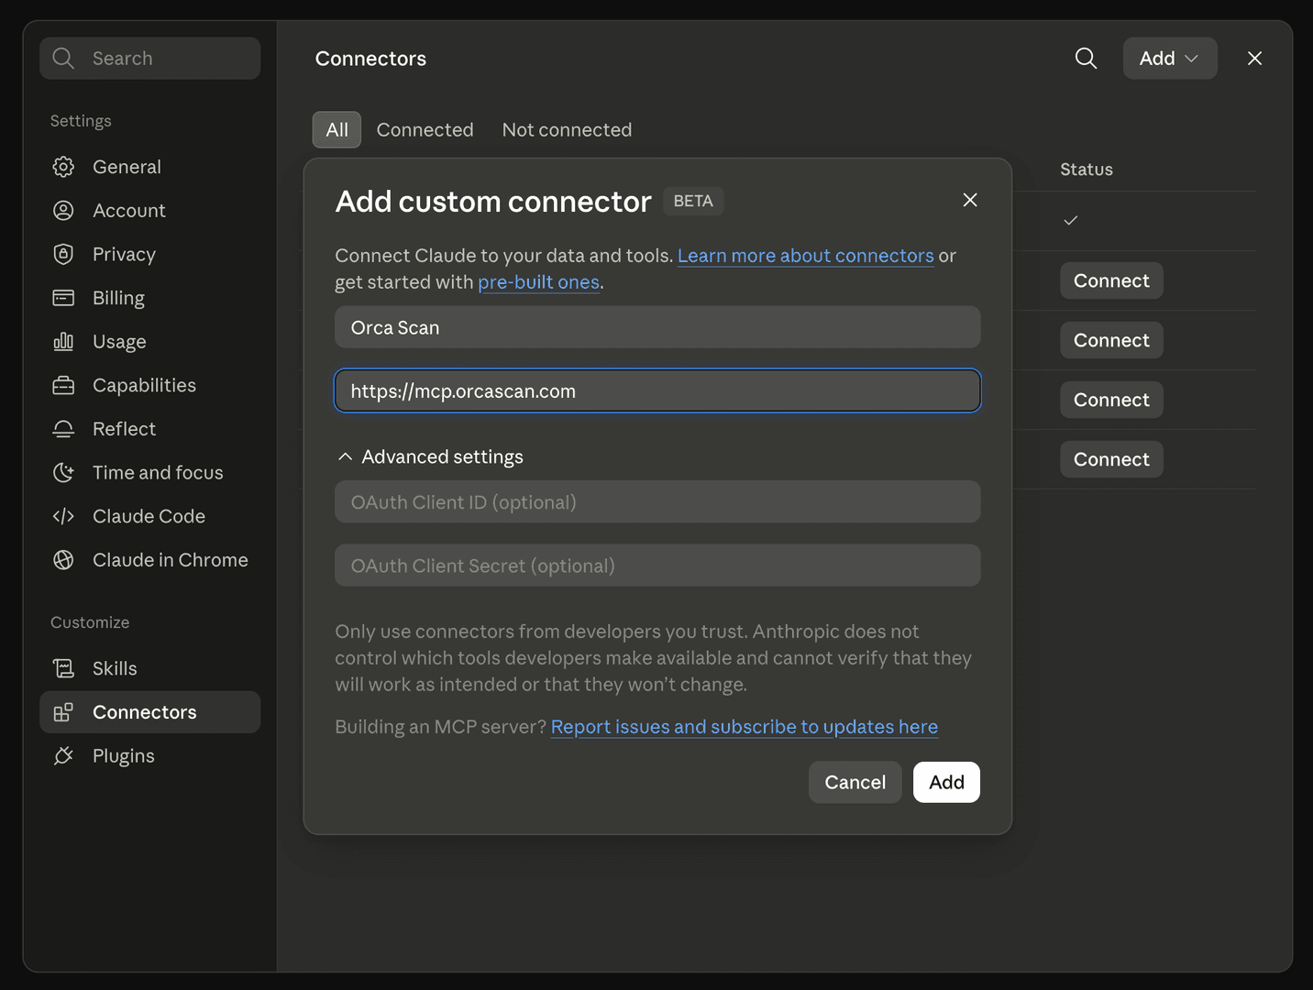Close the Add custom connector dialog

970,200
